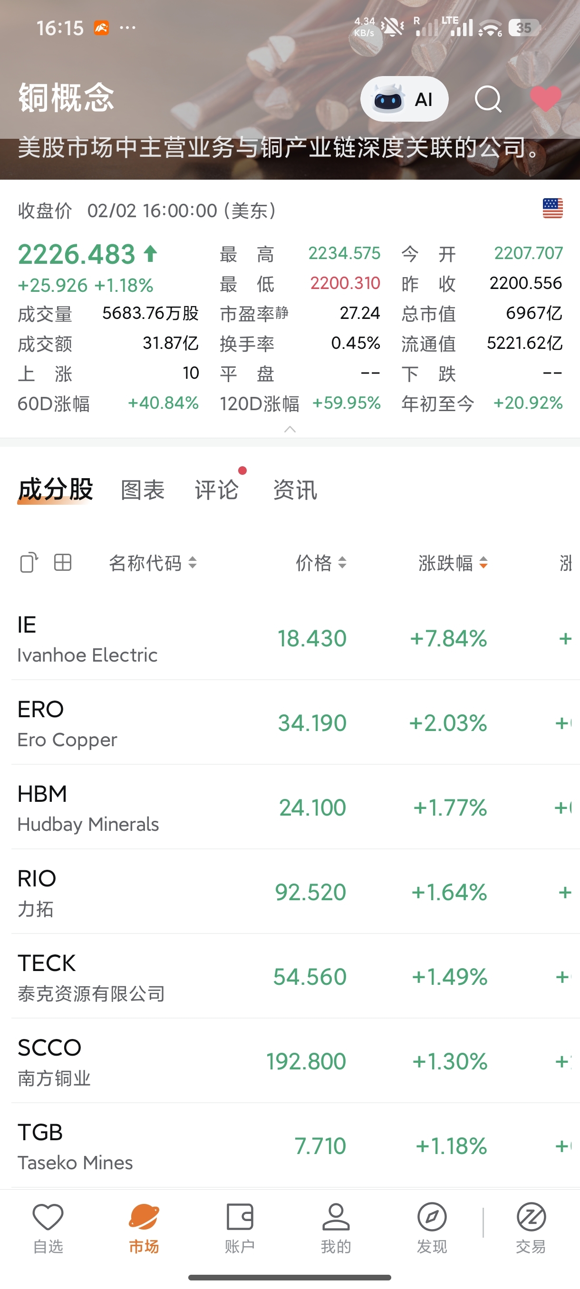
Task: Open the 评论 tab
Action: pos(216,490)
